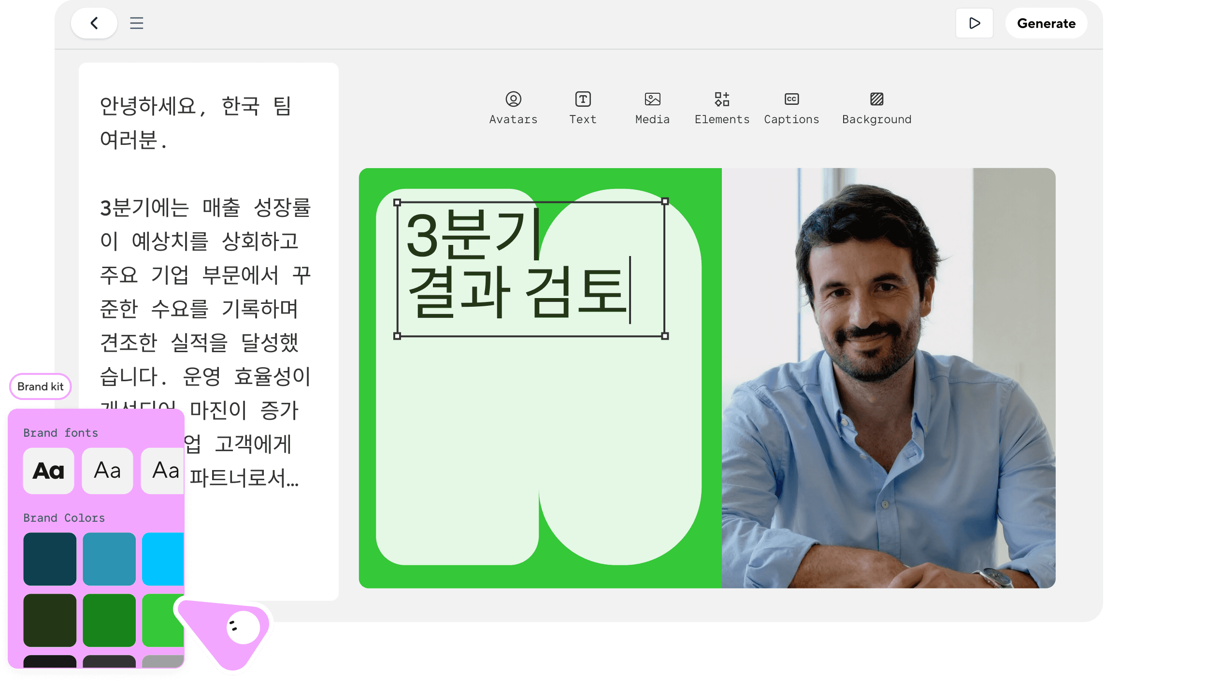Viewport: 1206px width, 686px height.
Task: Pick the forest green brand color
Action: point(109,620)
